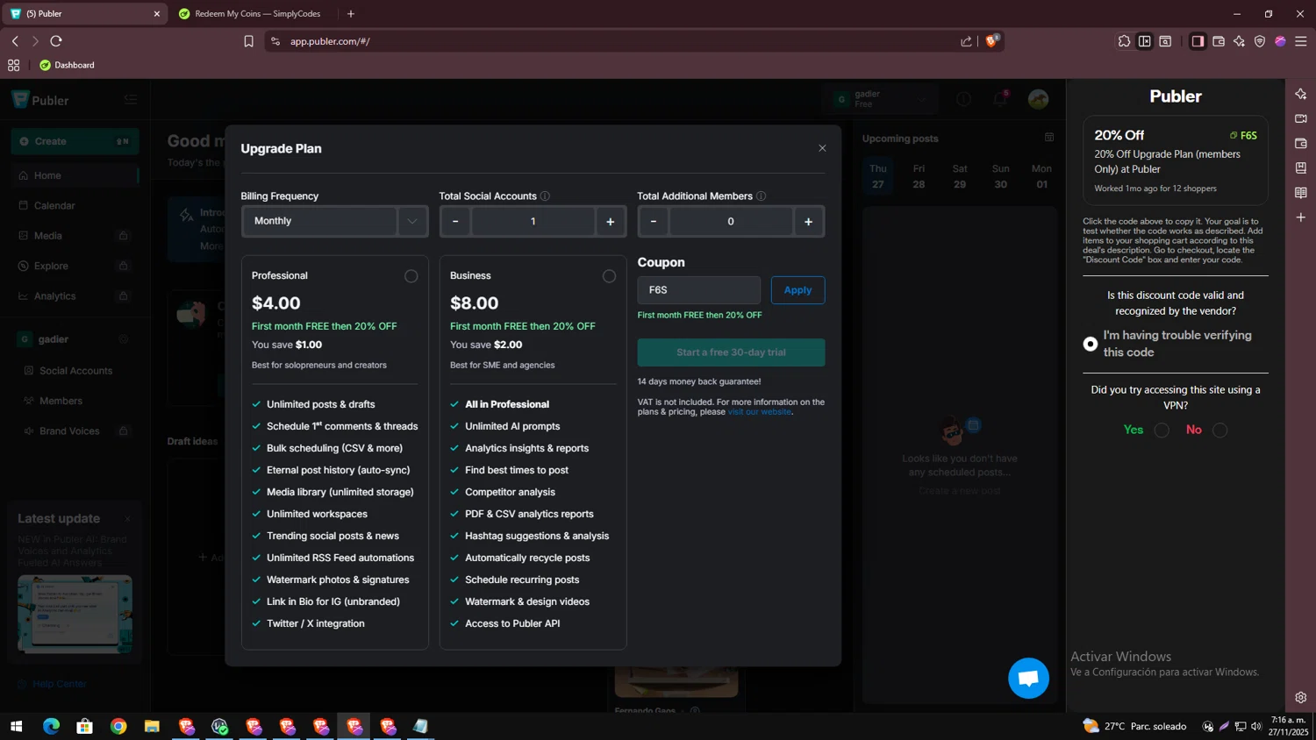Select Yes for VPN question
The image size is (1316, 740).
(x=1162, y=430)
